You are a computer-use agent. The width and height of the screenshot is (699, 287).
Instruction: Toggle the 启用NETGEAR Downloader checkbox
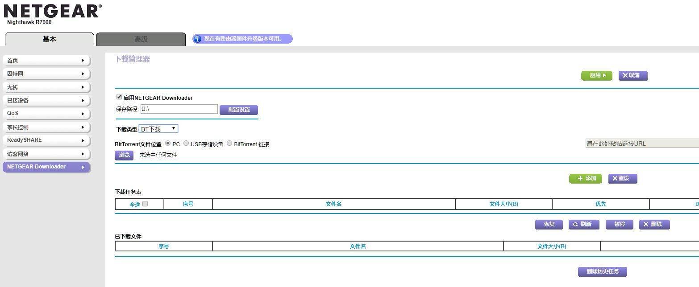coord(119,97)
